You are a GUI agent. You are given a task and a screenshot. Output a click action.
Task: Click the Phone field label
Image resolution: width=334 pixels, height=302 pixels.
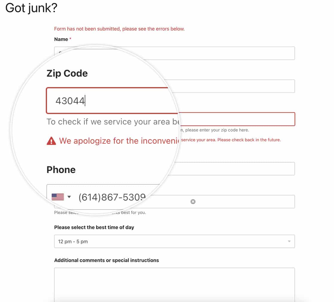point(61,169)
